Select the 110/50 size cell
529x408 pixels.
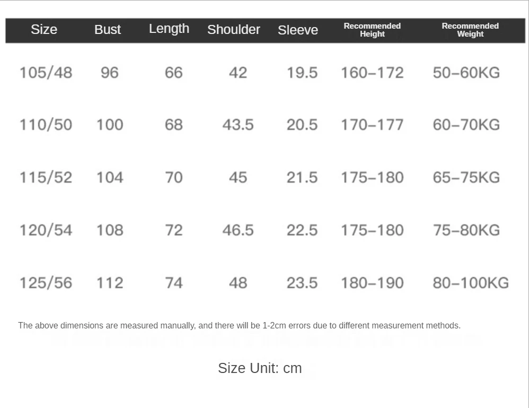tap(46, 125)
